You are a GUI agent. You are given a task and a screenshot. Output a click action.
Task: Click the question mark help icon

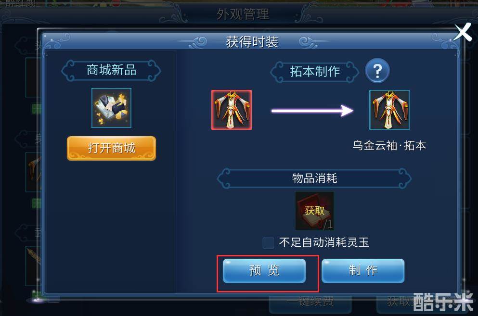coord(377,71)
